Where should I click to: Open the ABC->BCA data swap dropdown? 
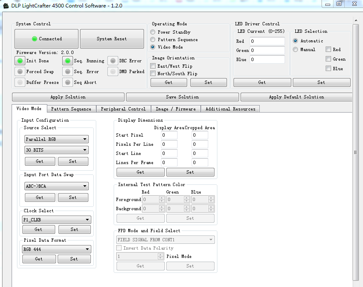[x=56, y=186]
